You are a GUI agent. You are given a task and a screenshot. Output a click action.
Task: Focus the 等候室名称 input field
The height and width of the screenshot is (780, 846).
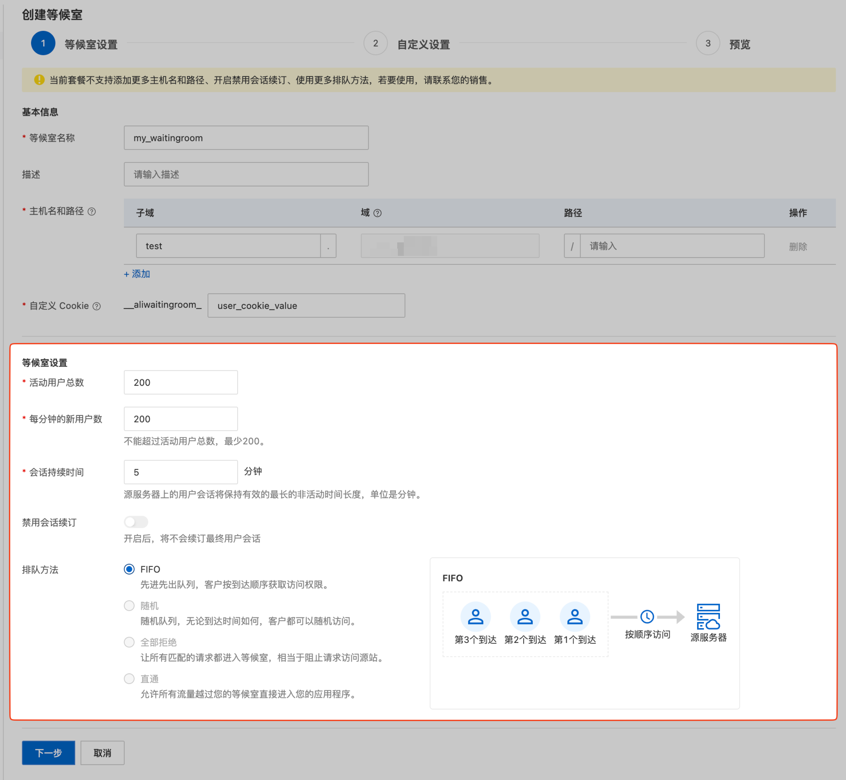tap(246, 138)
